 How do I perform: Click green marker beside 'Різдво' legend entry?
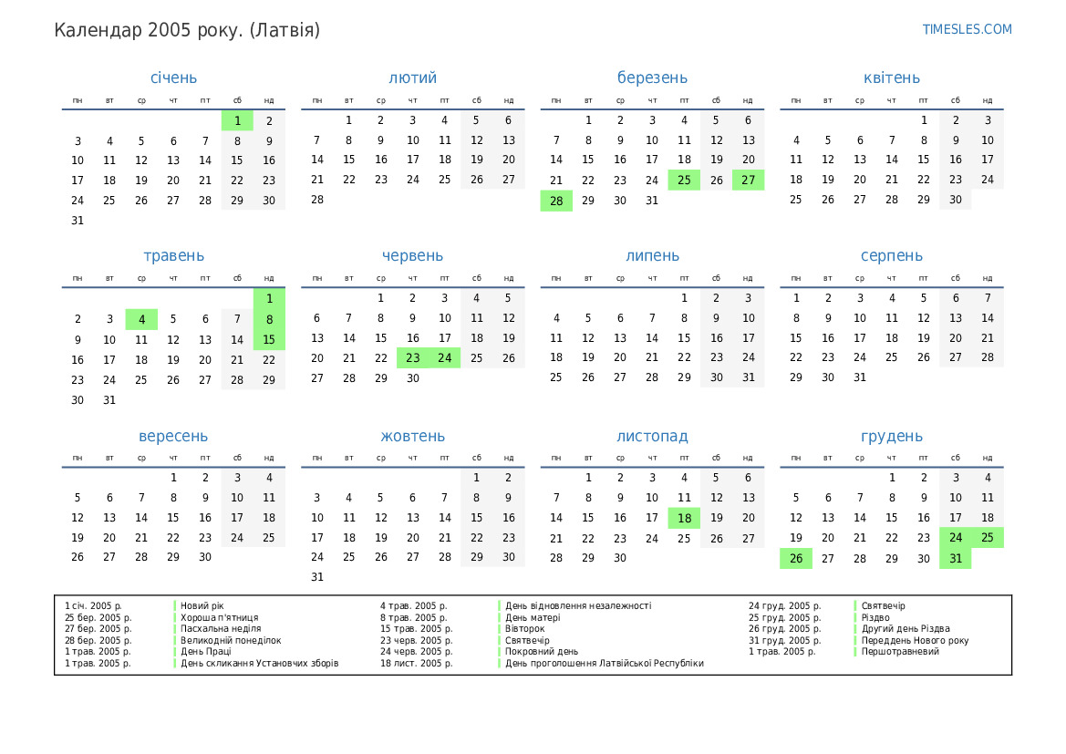pyautogui.click(x=855, y=617)
